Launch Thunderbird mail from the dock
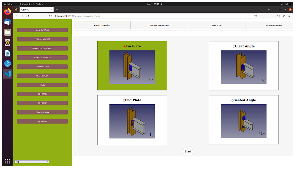This screenshot has height=169, width=297. pyautogui.click(x=8, y=22)
